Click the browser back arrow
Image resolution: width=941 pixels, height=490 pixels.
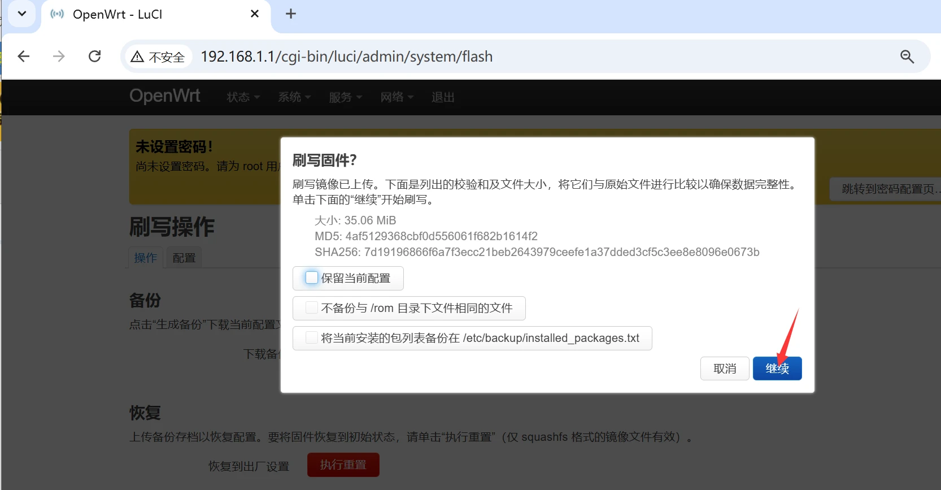click(24, 57)
